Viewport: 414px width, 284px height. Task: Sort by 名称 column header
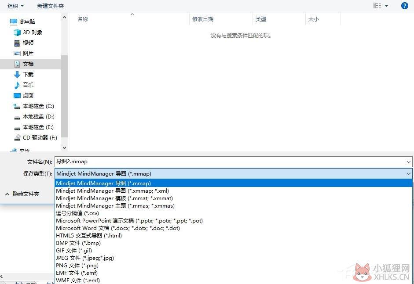coord(83,19)
